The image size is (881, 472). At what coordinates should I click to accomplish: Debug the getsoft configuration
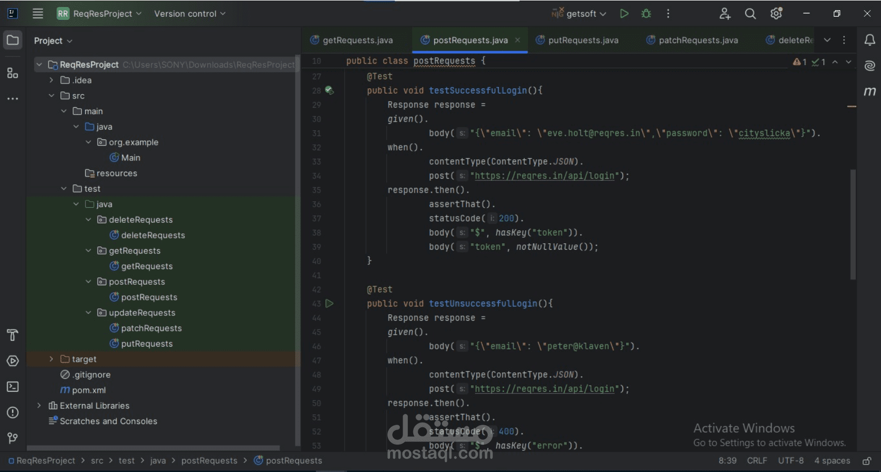646,14
